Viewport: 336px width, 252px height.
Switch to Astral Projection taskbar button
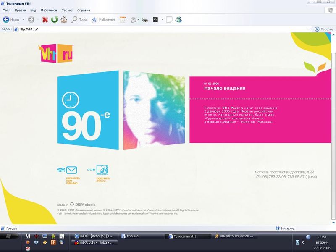(x=234, y=236)
